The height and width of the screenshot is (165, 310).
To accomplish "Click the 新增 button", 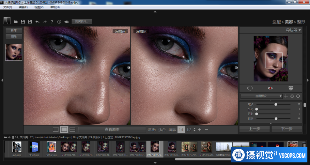I will coord(14,30).
